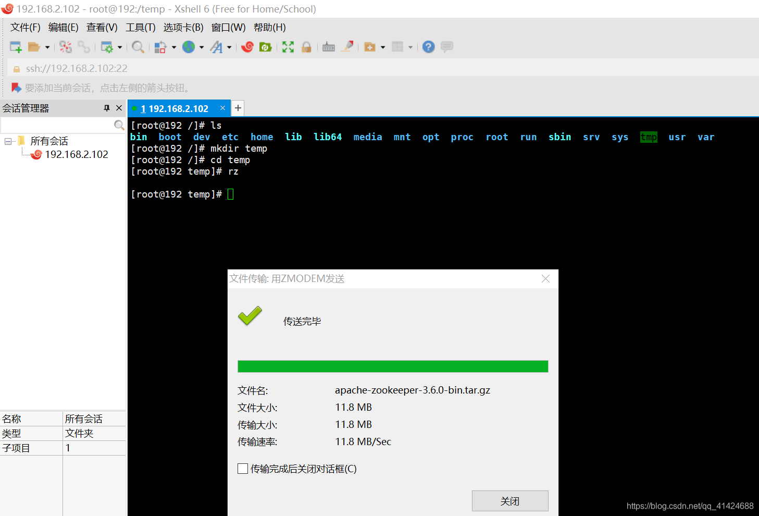Open the 文件(F) menu
Image resolution: width=759 pixels, height=516 pixels.
point(25,28)
